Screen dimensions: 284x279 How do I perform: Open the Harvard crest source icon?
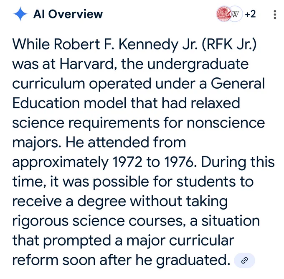(x=223, y=14)
